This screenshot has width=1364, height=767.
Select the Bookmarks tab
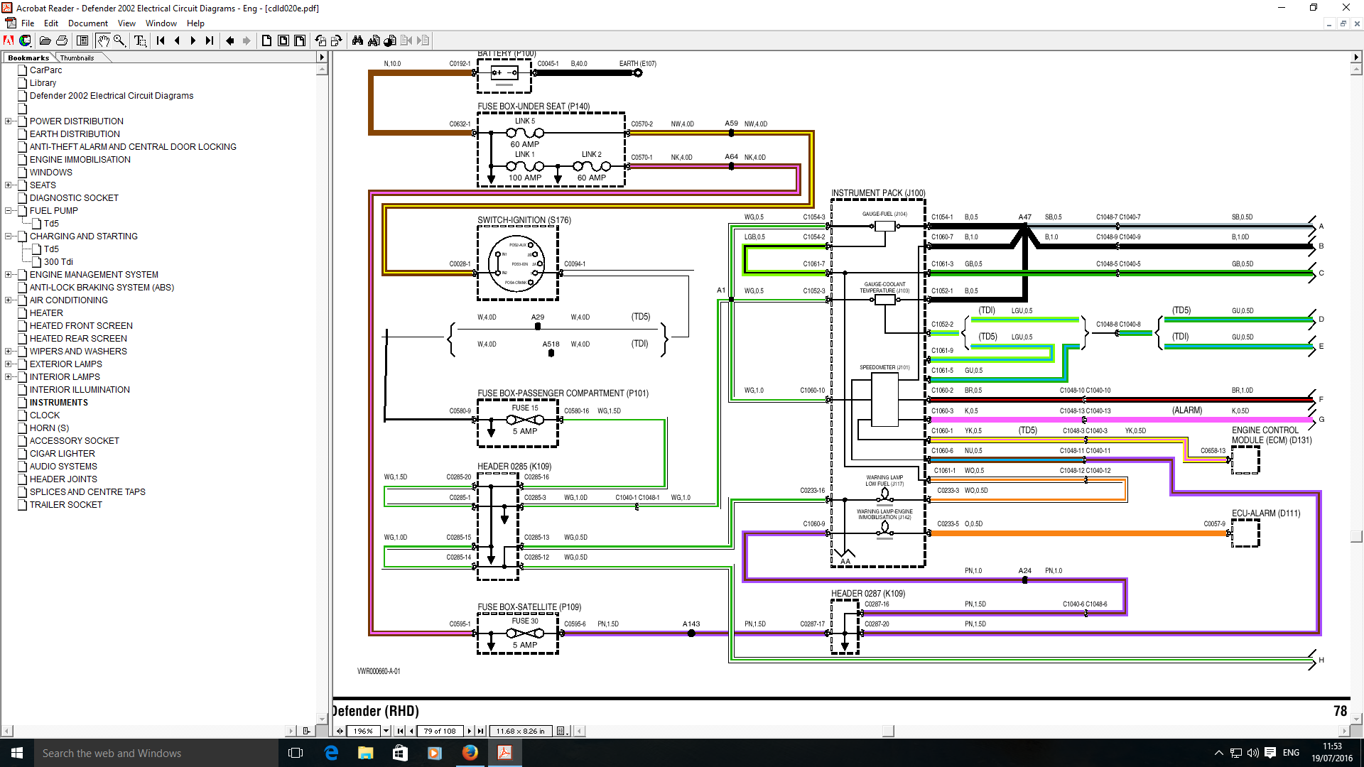(28, 58)
